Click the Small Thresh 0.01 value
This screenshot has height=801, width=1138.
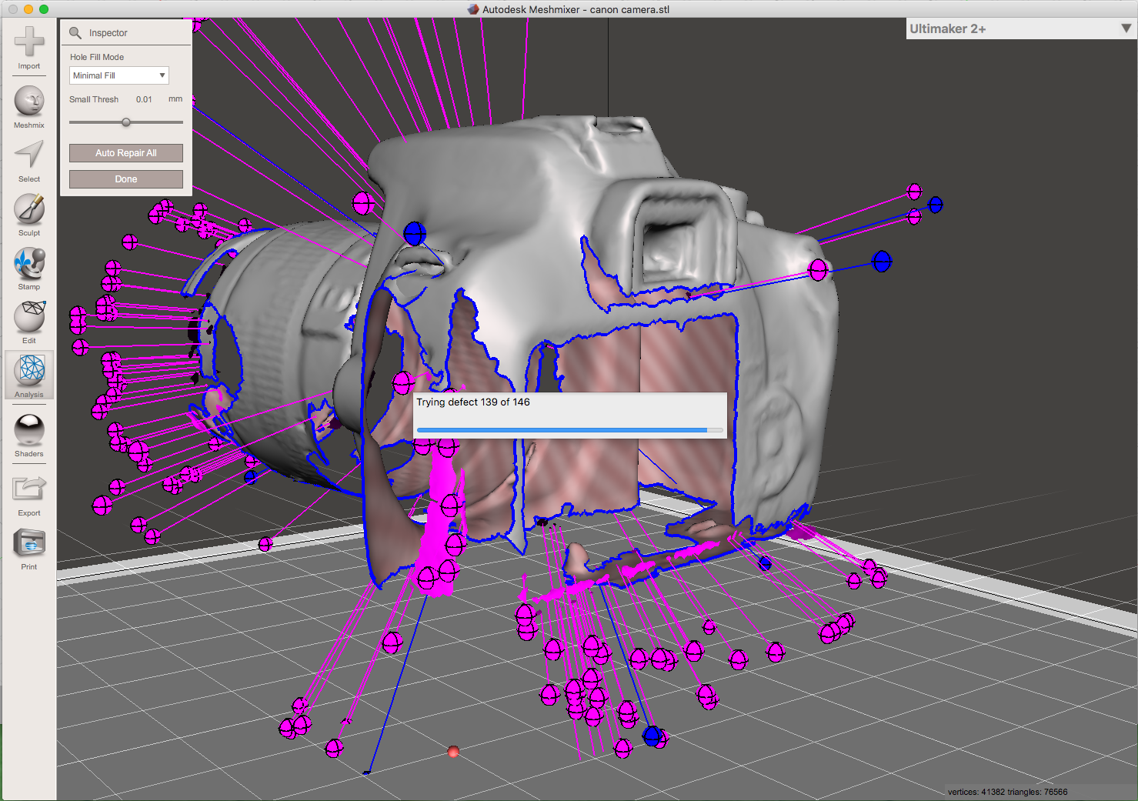click(144, 99)
